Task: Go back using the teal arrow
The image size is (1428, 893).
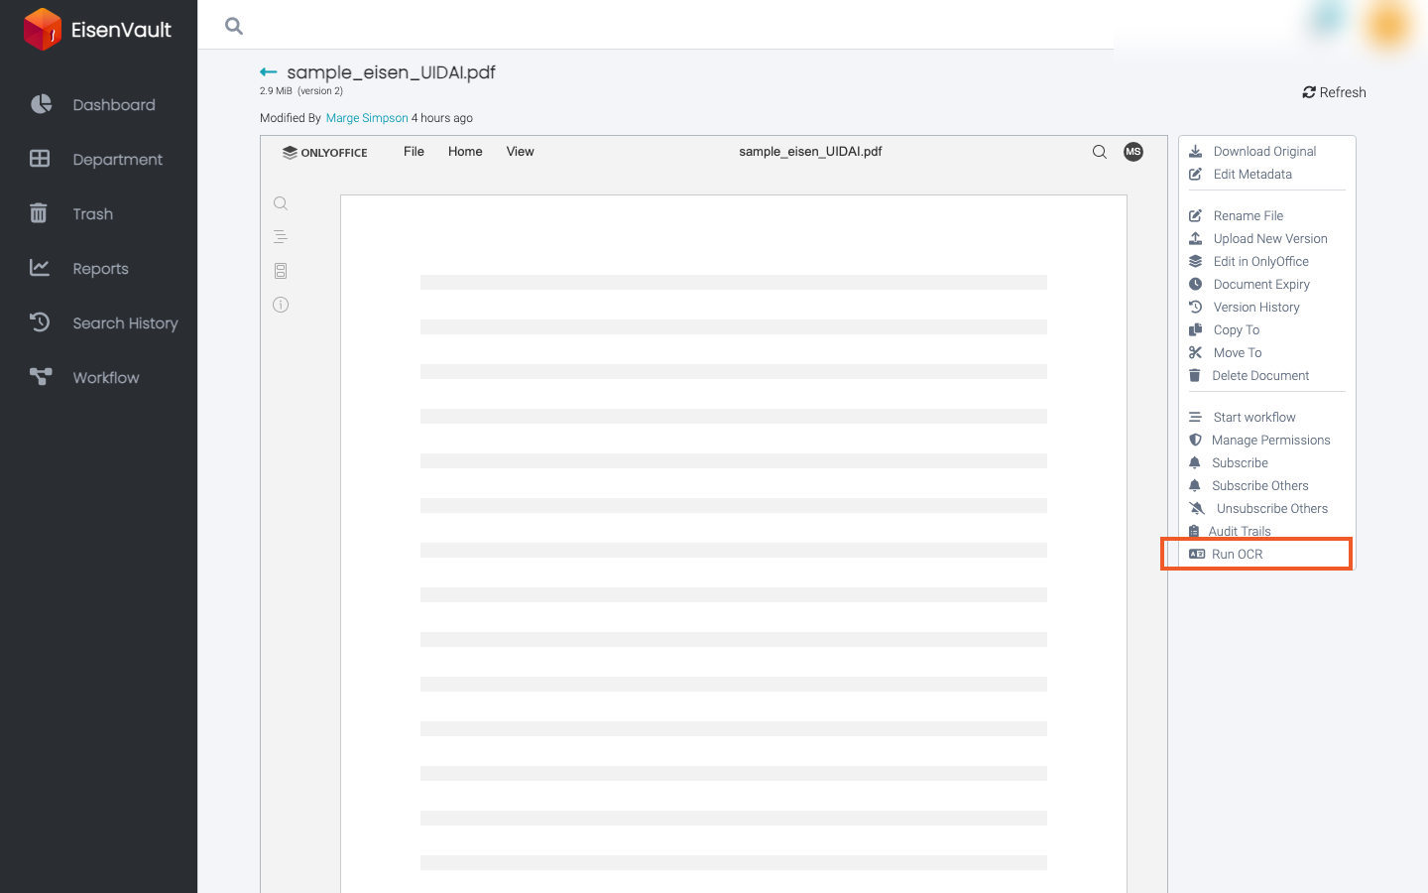Action: tap(268, 72)
